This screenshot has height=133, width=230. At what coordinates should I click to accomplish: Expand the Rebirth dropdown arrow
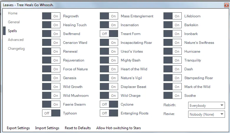coord(222,105)
